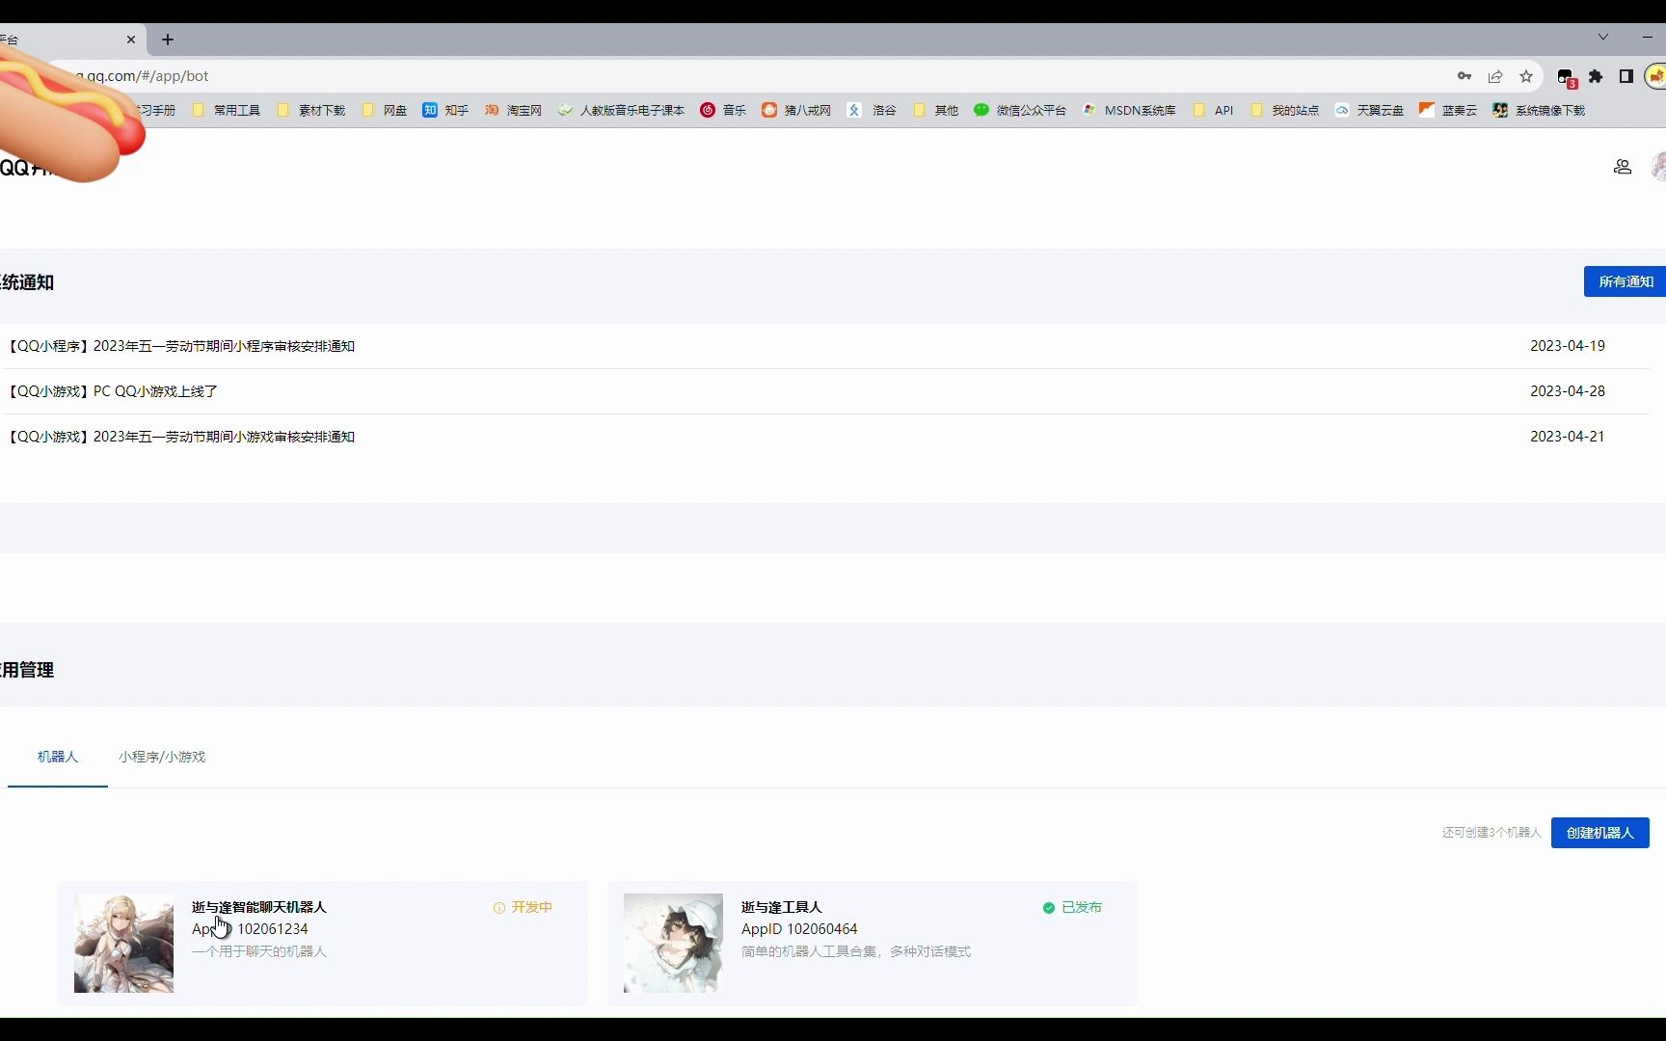Open the 音乐 bookmark
1666x1041 pixels.
click(x=723, y=111)
